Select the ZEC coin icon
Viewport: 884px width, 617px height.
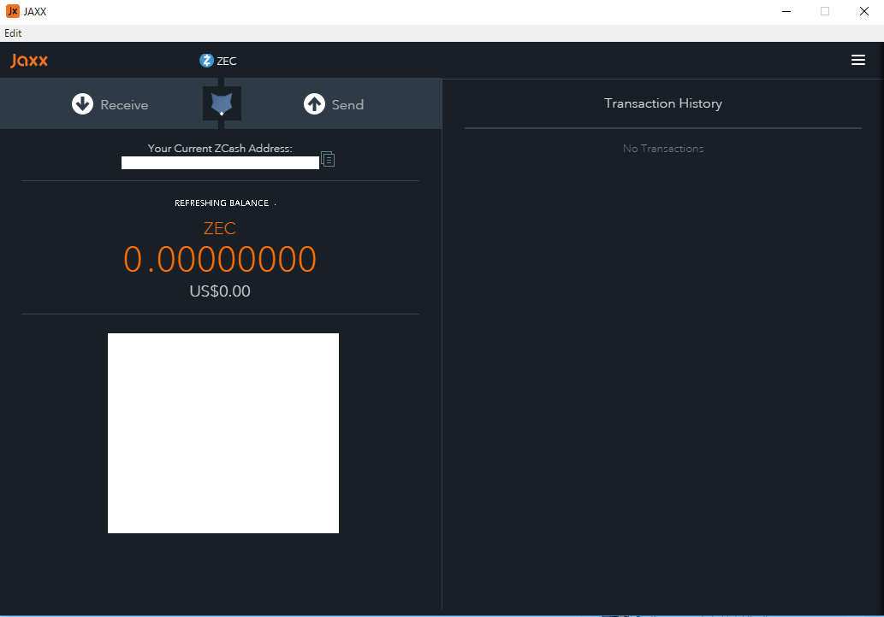coord(206,60)
